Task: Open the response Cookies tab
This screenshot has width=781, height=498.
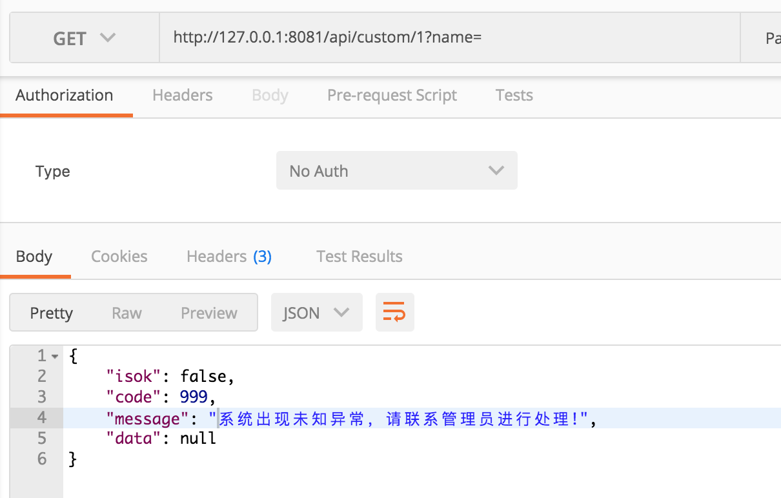Action: [x=119, y=257]
